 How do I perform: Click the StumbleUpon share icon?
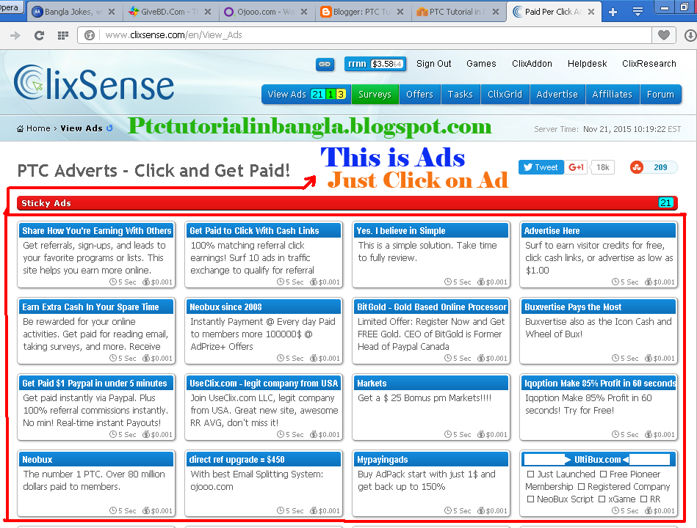coord(637,167)
